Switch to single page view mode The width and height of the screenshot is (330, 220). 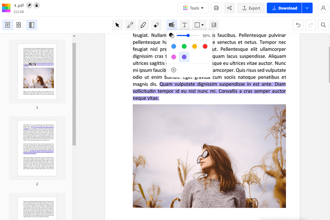point(8,25)
